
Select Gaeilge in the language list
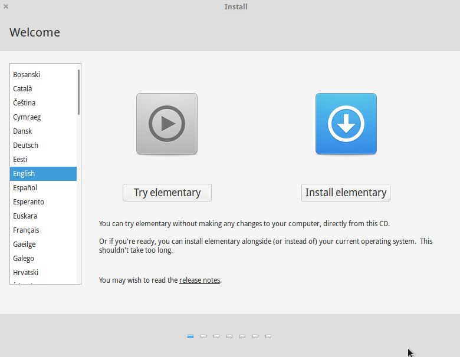coord(43,244)
